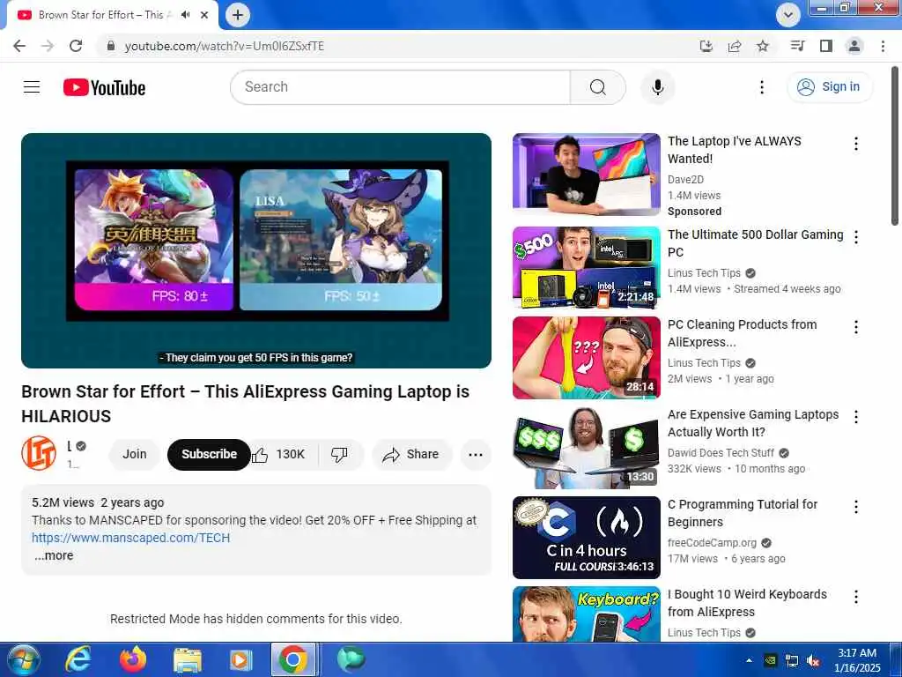Open a new tab with the plus button
The height and width of the screenshot is (677, 902).
pos(238,15)
